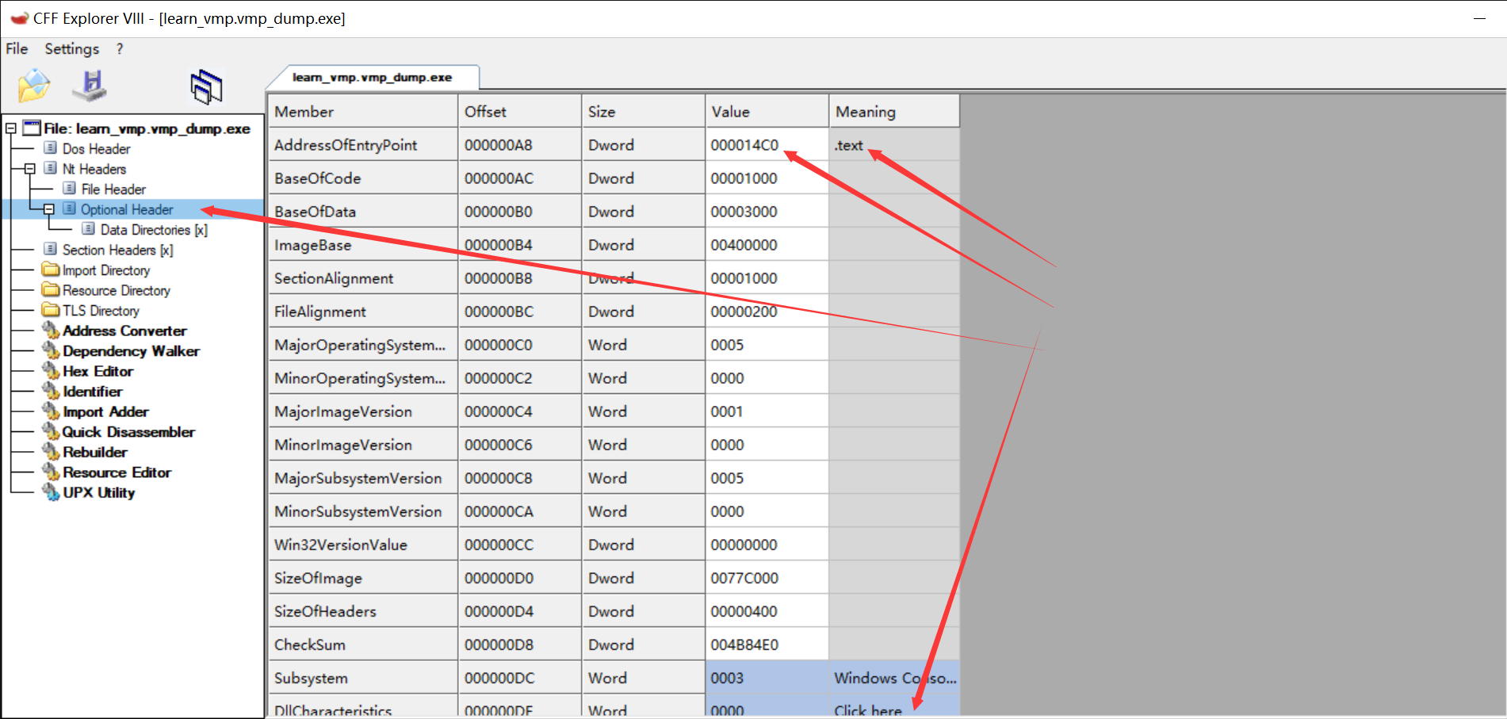Screen dimensions: 1507x719
Task: Click the MajorImageVersion member cell
Action: coord(363,411)
